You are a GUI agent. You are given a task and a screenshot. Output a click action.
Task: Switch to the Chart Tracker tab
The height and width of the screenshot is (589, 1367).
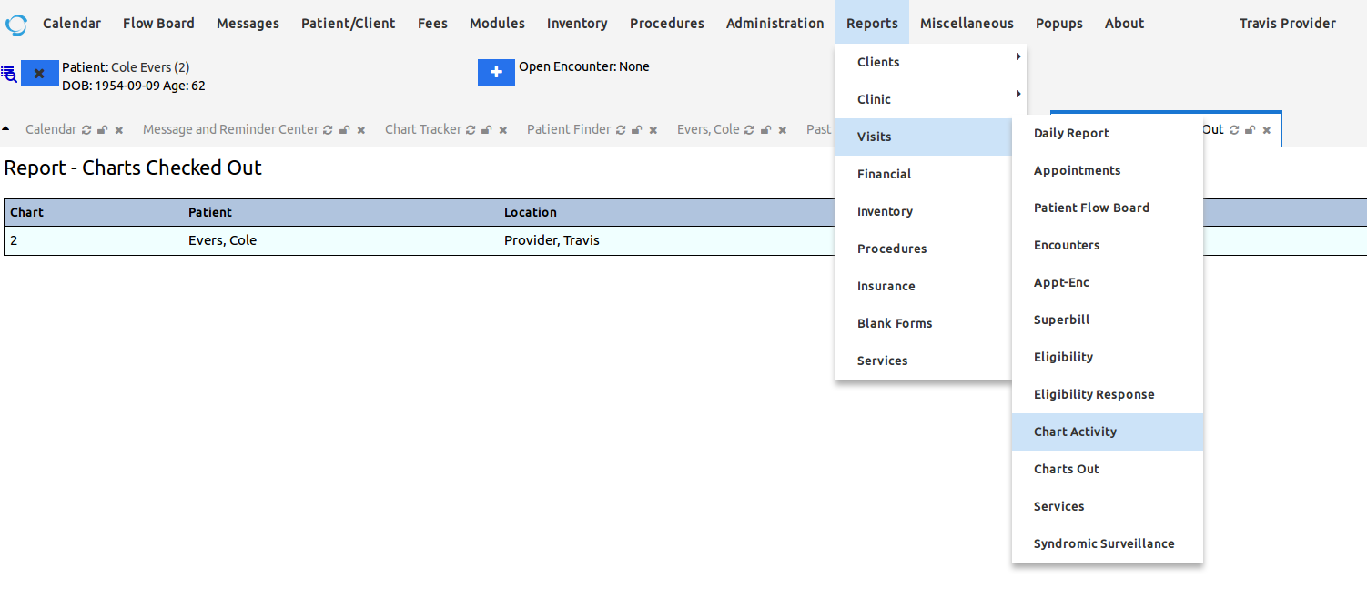click(x=422, y=129)
